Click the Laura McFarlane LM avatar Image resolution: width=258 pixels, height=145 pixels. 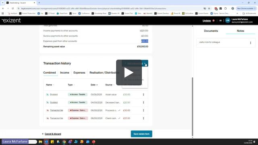pos(228,21)
